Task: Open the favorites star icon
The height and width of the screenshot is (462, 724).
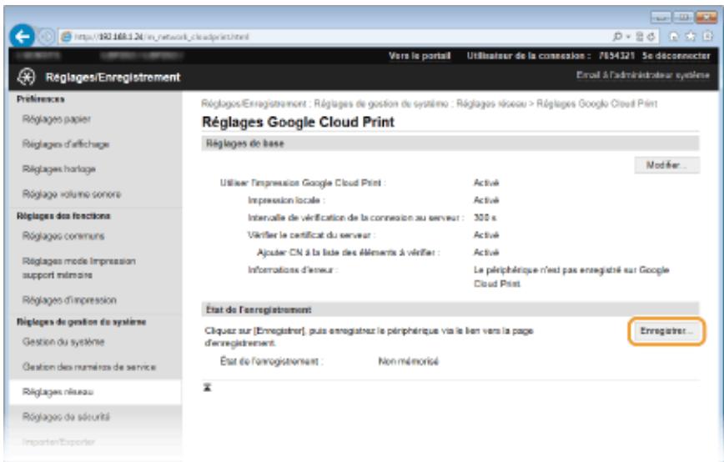Action: click(691, 37)
